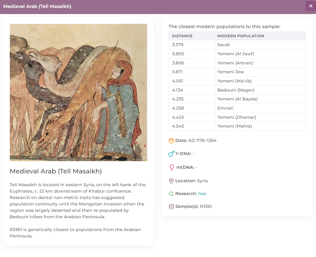
Task: Click the female mtDNA symbol icon
Action: 172,167
